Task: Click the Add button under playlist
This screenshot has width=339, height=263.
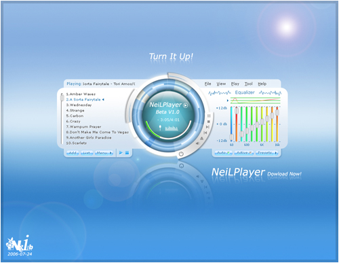Action: pos(73,153)
